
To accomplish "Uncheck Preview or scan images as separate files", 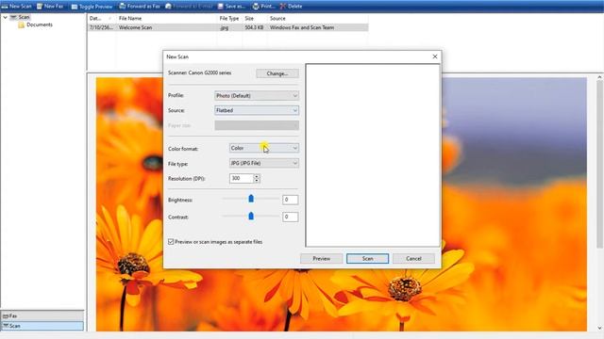I will 171,242.
